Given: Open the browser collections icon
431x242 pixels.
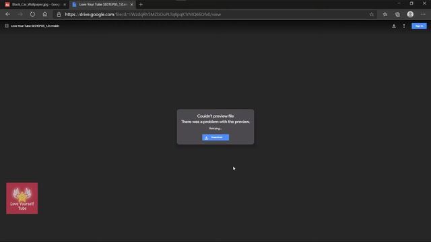Looking at the screenshot, I should pos(397,14).
